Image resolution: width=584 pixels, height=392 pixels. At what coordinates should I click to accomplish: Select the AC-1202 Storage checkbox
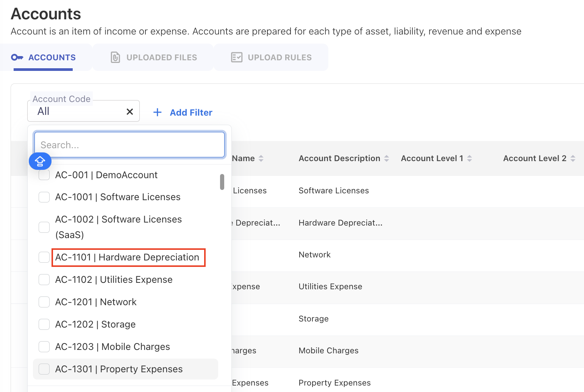44,324
